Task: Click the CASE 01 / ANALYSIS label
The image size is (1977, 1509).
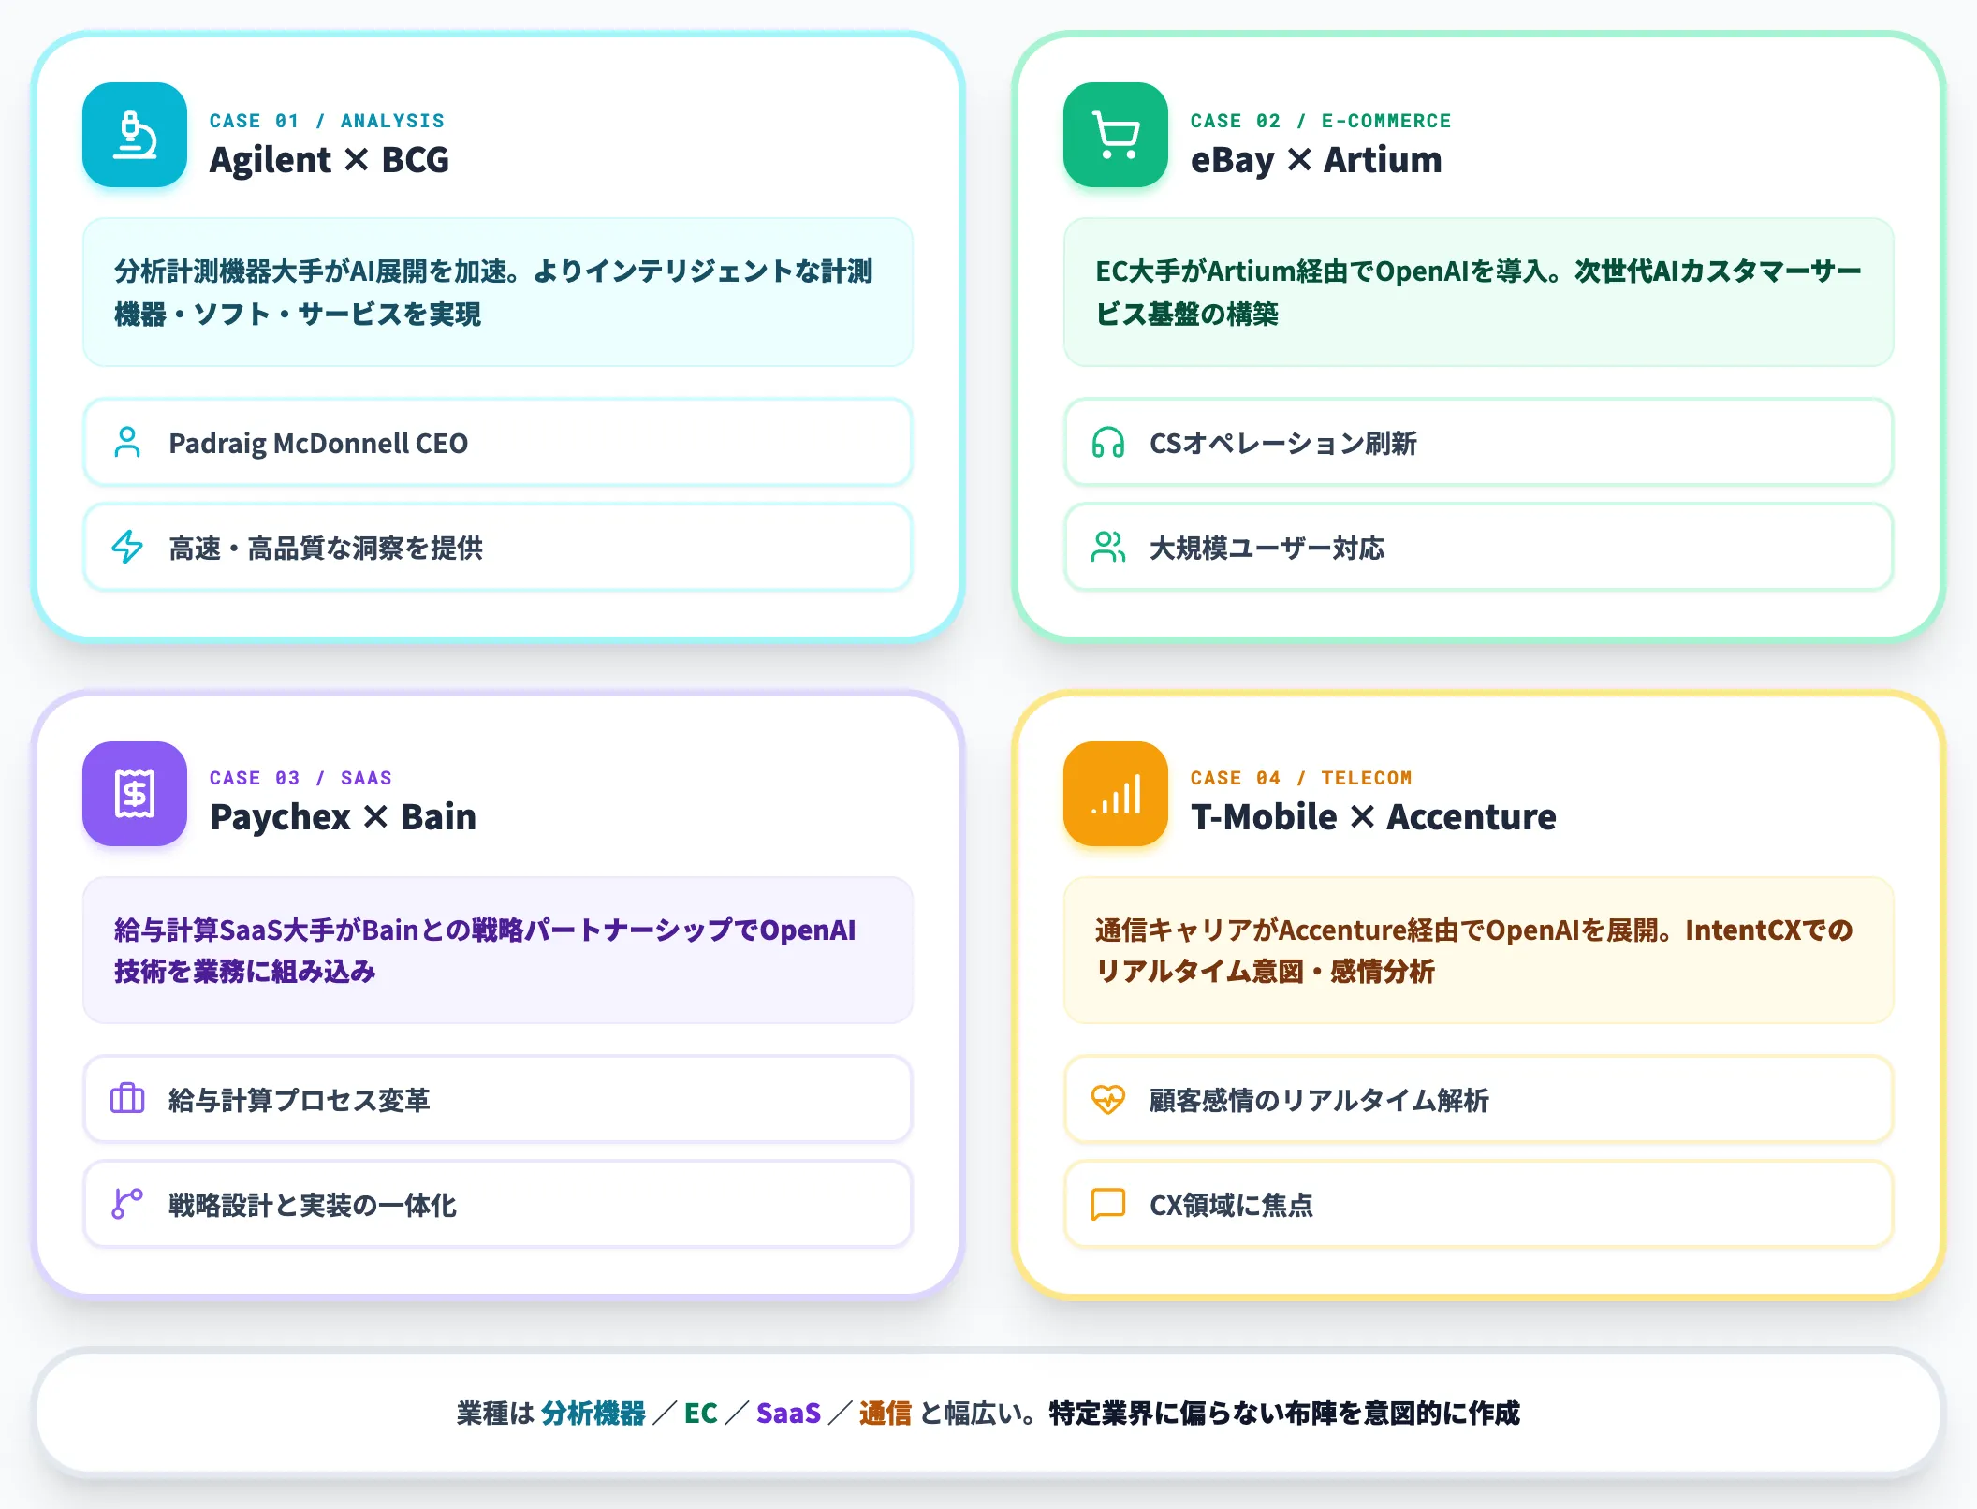Action: point(328,121)
